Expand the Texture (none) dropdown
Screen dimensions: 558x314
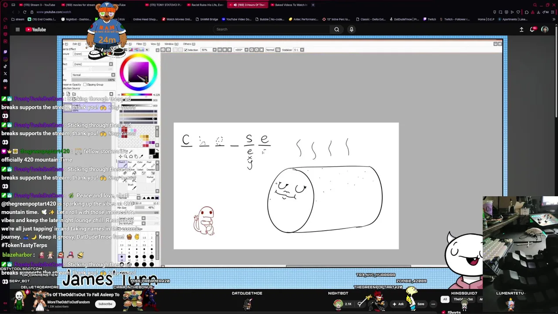click(x=93, y=54)
